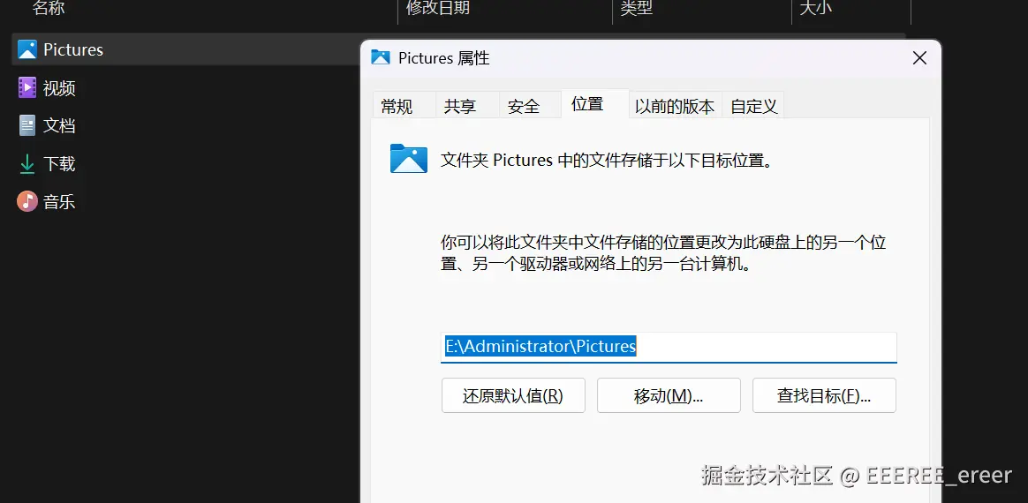Screen dimensions: 1028x503
Task: Open the 自定义 tab
Action: [x=754, y=107]
